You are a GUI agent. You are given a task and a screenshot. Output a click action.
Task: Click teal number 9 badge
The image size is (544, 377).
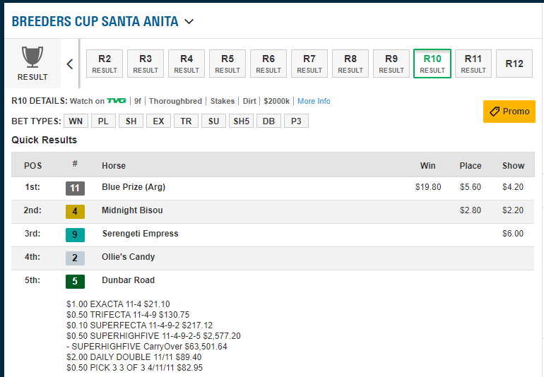click(75, 235)
